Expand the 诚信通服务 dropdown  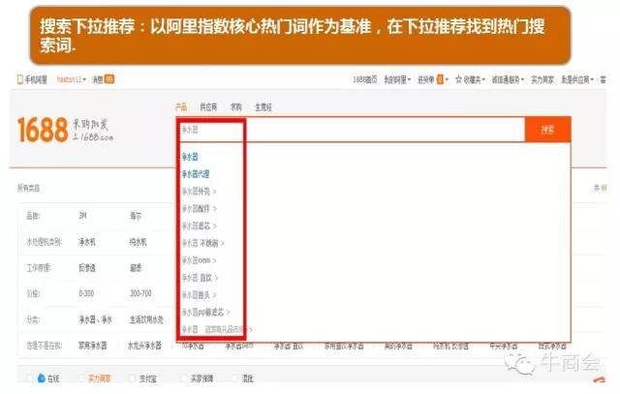tap(508, 79)
